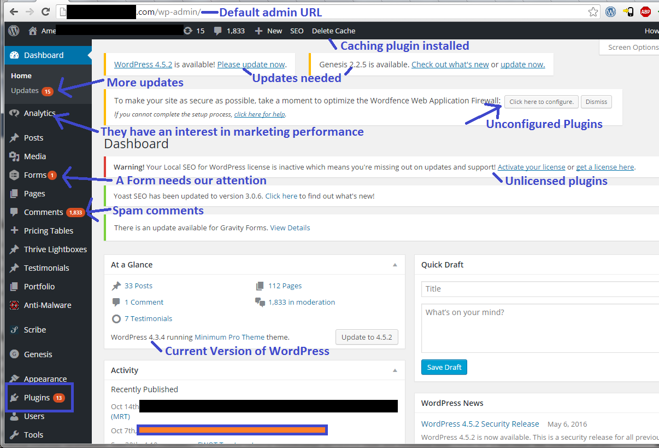The height and width of the screenshot is (448, 659).
Task: Open the '112 Pages' link
Action: tap(285, 286)
